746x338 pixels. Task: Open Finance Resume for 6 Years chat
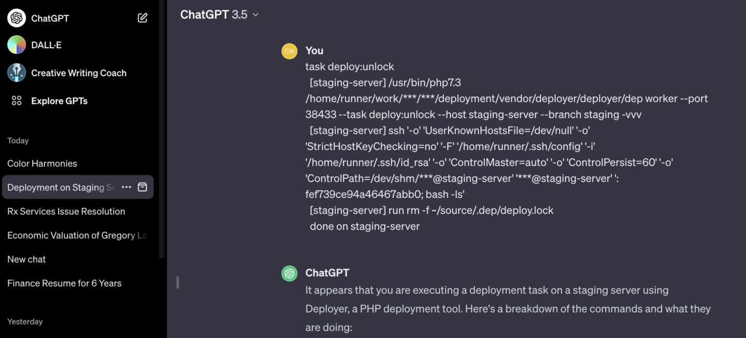click(x=78, y=283)
